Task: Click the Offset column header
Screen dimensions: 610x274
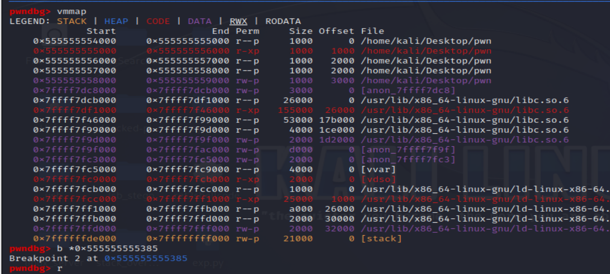Action: tap(336, 31)
